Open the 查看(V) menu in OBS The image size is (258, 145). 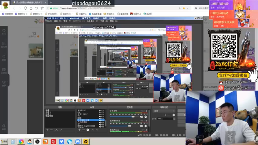[67, 21]
